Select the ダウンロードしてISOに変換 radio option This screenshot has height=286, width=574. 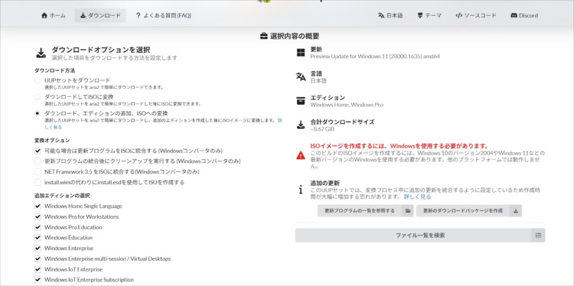point(38,97)
